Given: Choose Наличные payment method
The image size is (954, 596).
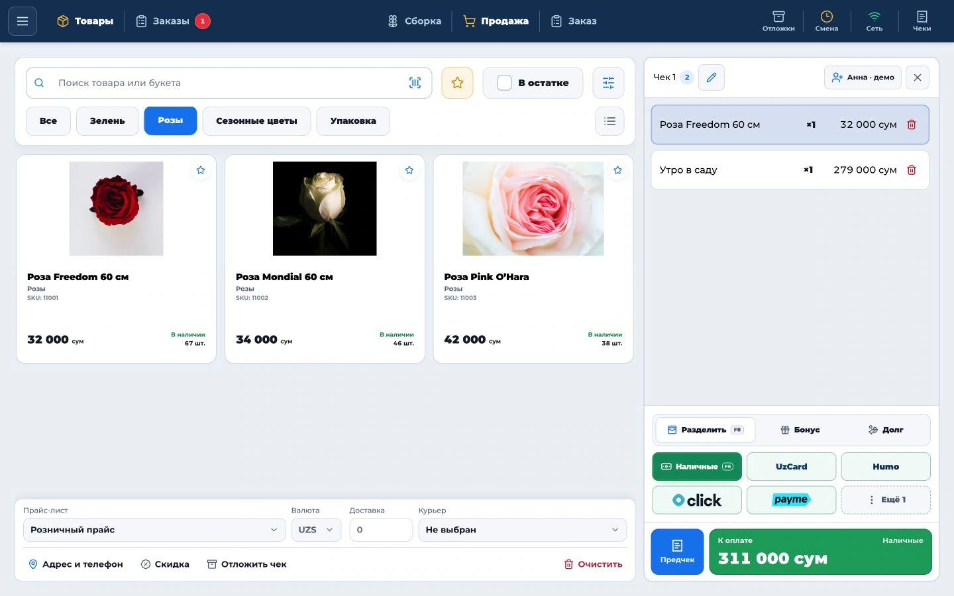Looking at the screenshot, I should point(697,467).
